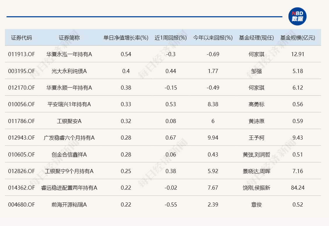The height and width of the screenshot is (226, 329).
Task: Click weekly return -0.15
Action: 171,88
